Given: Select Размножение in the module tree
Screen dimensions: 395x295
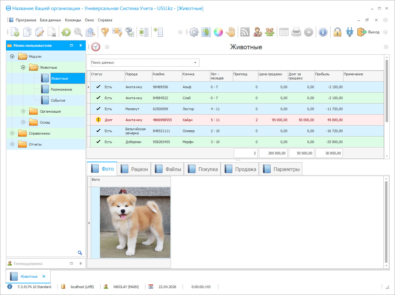Looking at the screenshot, I should (x=61, y=89).
